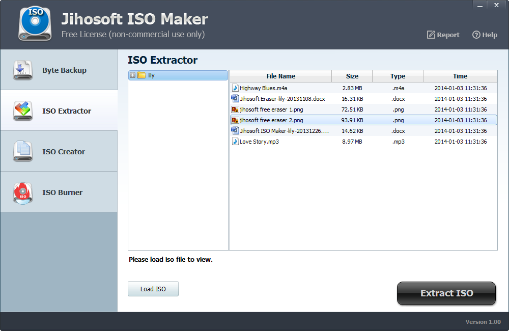
Task: Click the ISO Burner flame icon
Action: point(23,192)
